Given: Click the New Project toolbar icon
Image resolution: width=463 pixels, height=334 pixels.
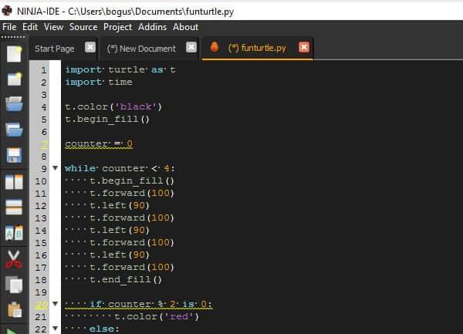Looking at the screenshot, I should click(x=14, y=79).
